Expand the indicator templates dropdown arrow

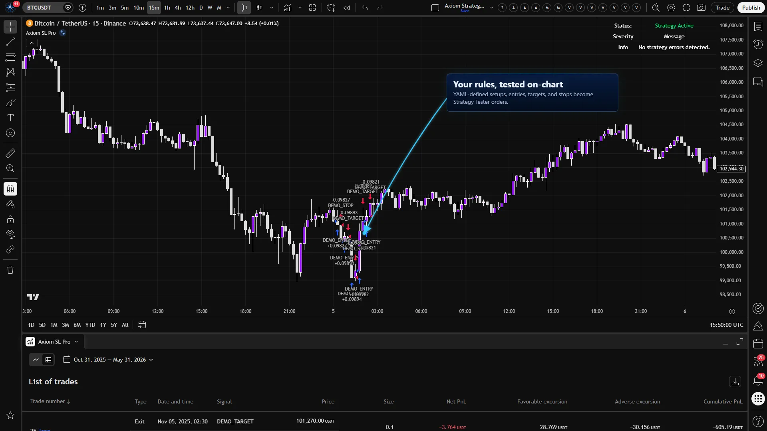click(x=300, y=8)
